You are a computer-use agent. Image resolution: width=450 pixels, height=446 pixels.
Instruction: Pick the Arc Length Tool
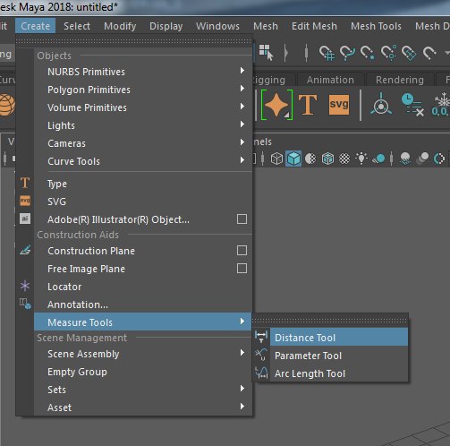point(339,373)
